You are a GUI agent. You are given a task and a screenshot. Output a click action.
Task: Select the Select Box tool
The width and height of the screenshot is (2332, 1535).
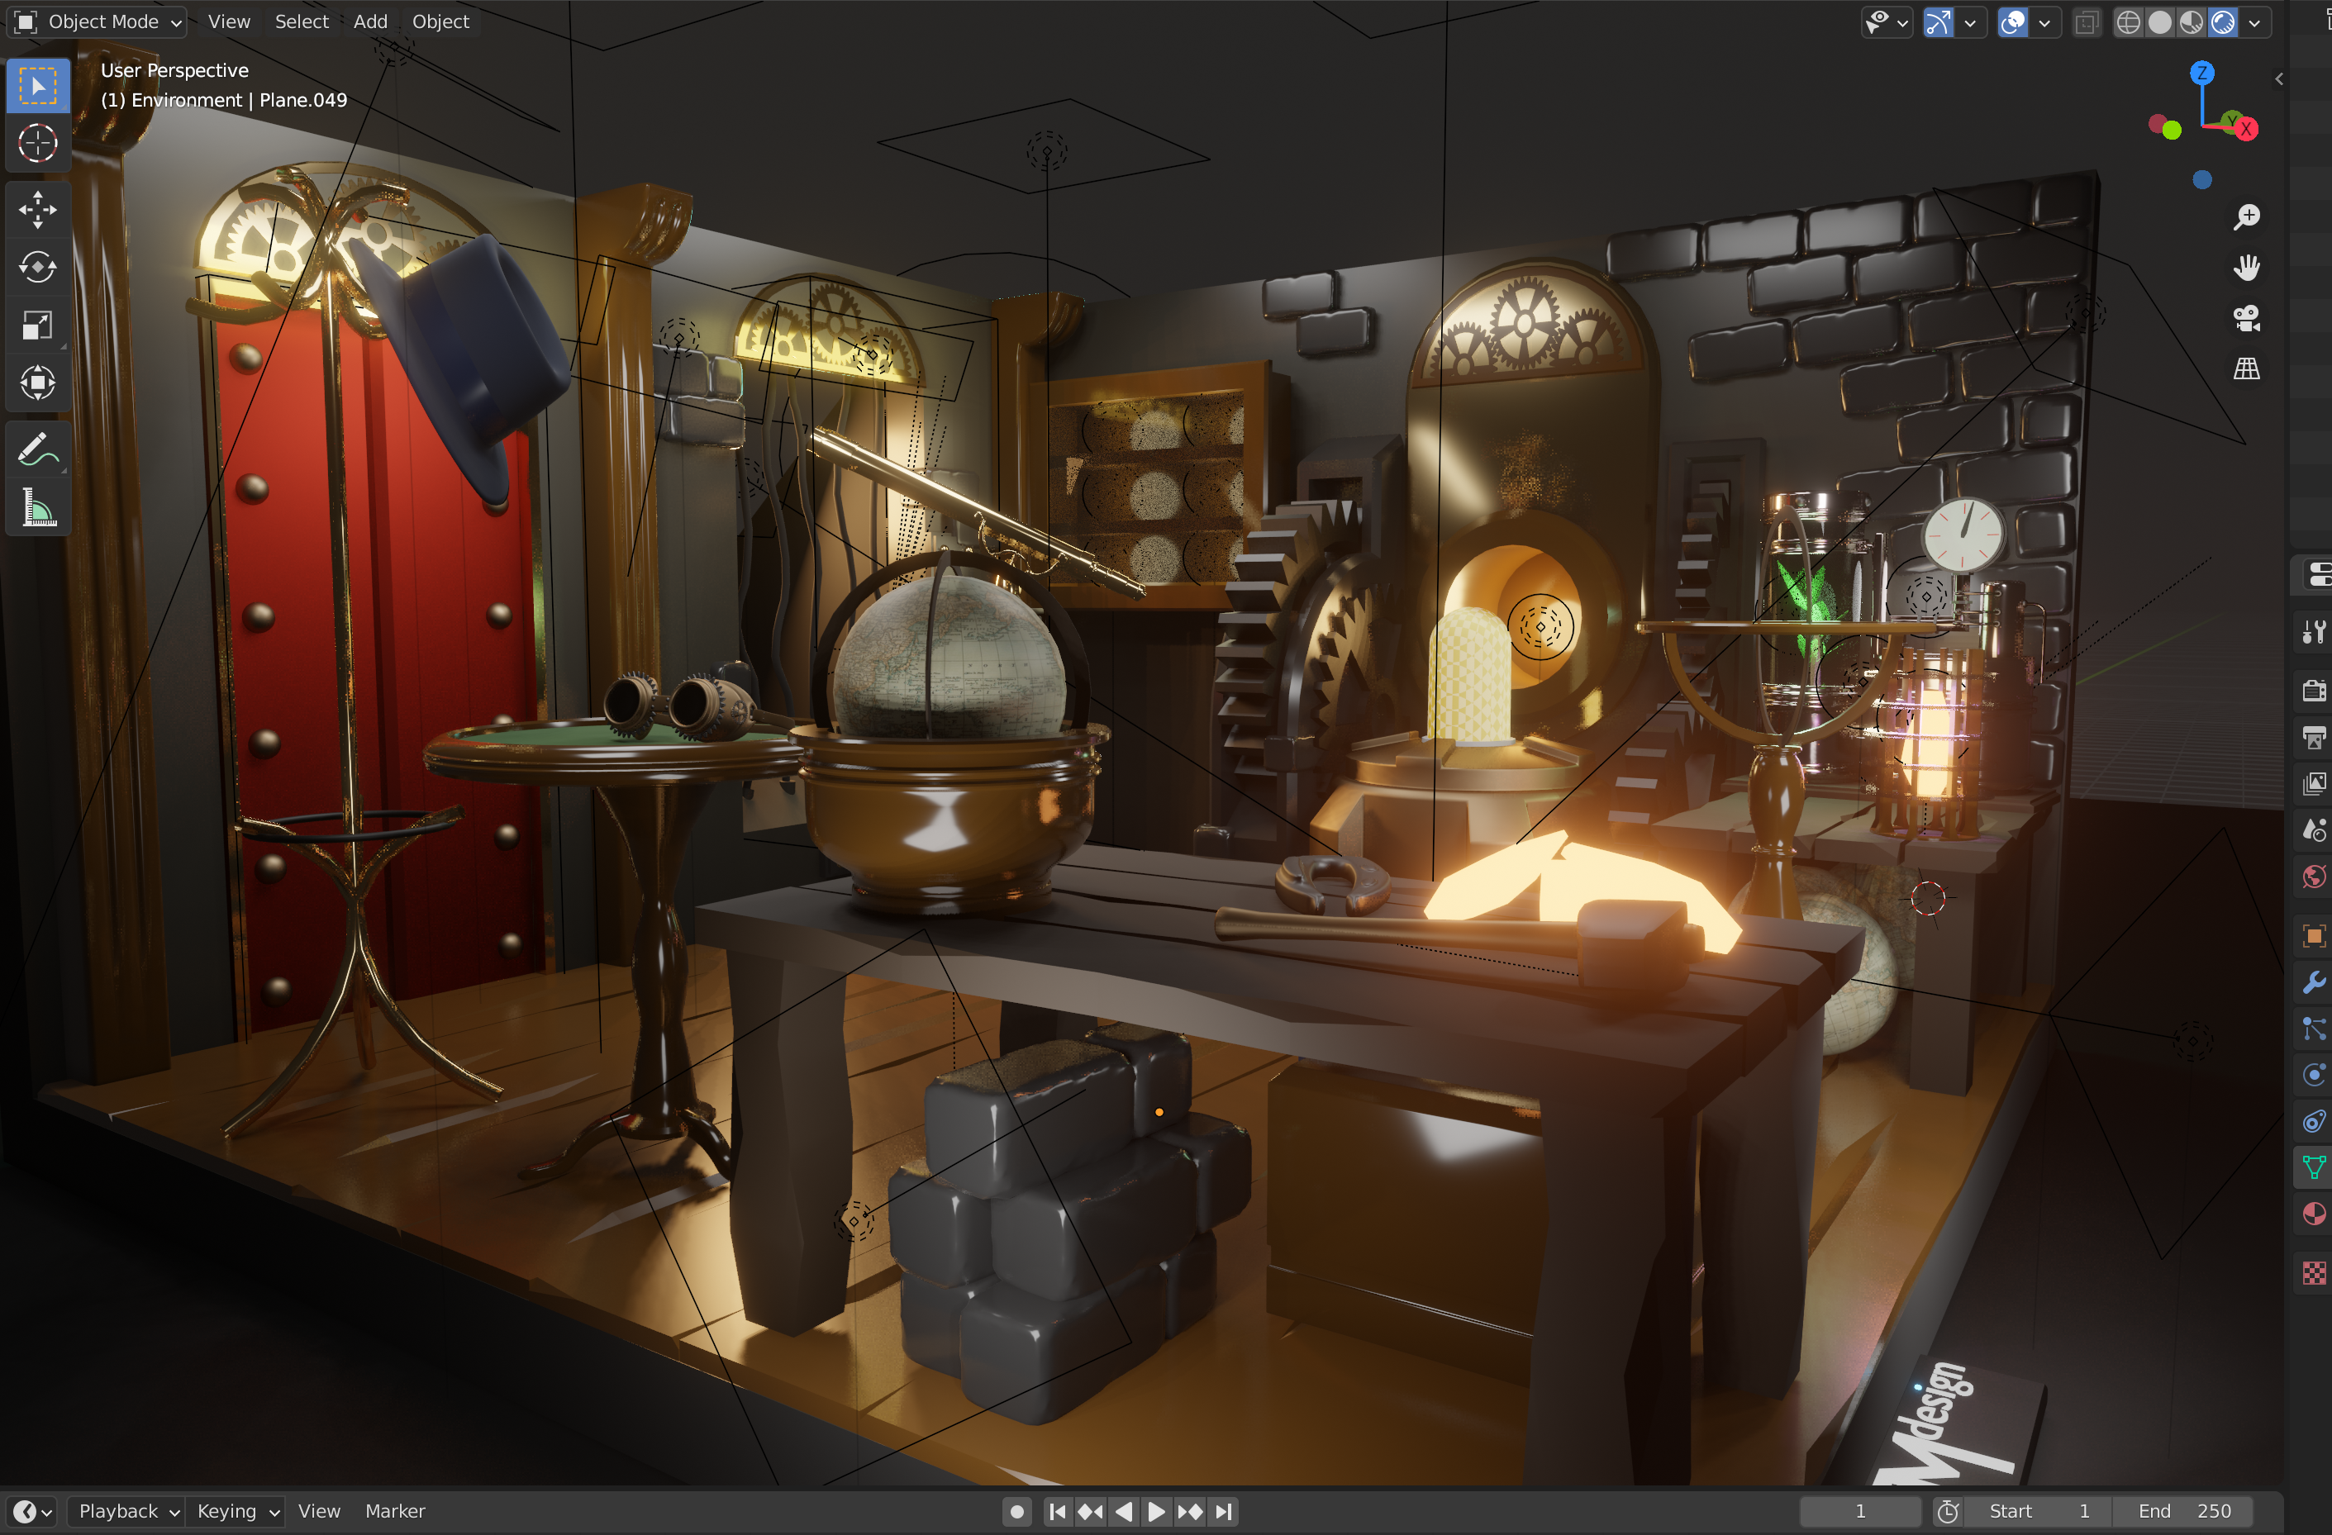(38, 86)
